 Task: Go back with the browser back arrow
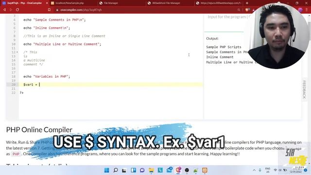pyautogui.click(x=4, y=10)
